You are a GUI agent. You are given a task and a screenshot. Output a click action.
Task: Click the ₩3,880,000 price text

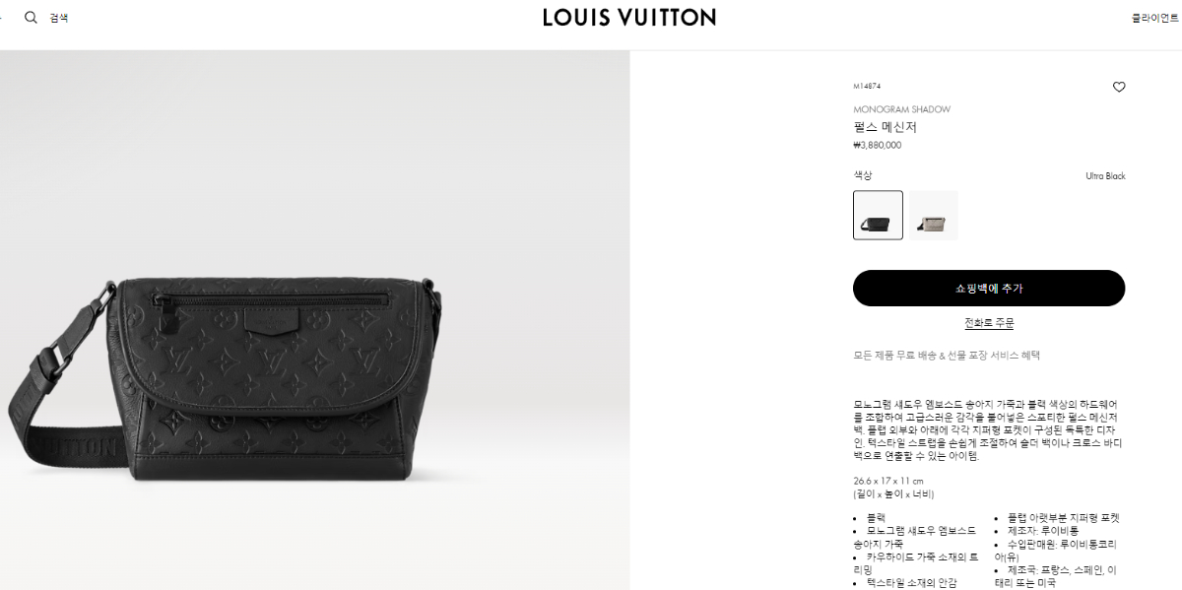click(x=877, y=145)
